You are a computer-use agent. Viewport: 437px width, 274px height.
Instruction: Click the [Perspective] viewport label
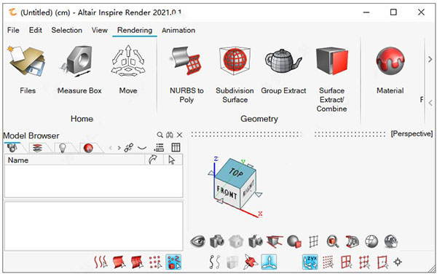coord(412,134)
